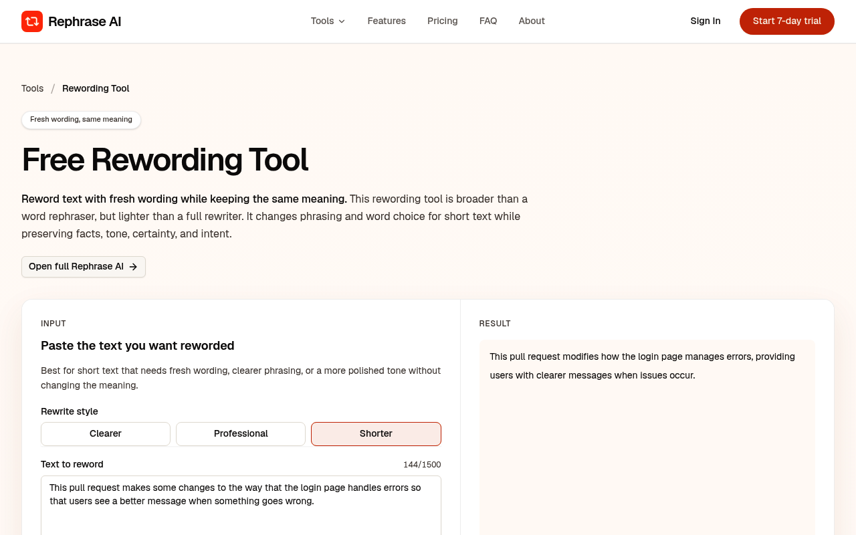856x535 pixels.
Task: Click the 'Fresh wording, same meaning' badge
Action: [81, 120]
